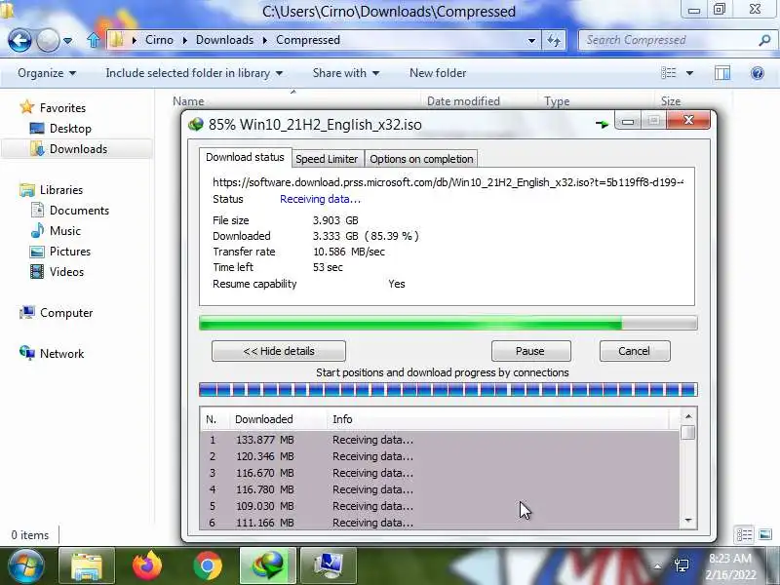Select Favorites in the navigation pane
The height and width of the screenshot is (585, 780).
53,107
